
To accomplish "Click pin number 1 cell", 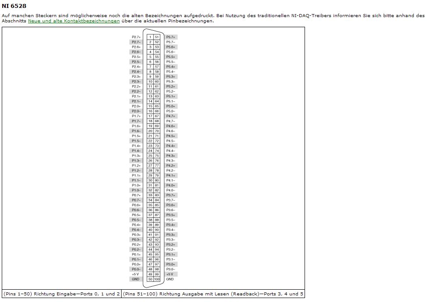I will pos(150,37).
